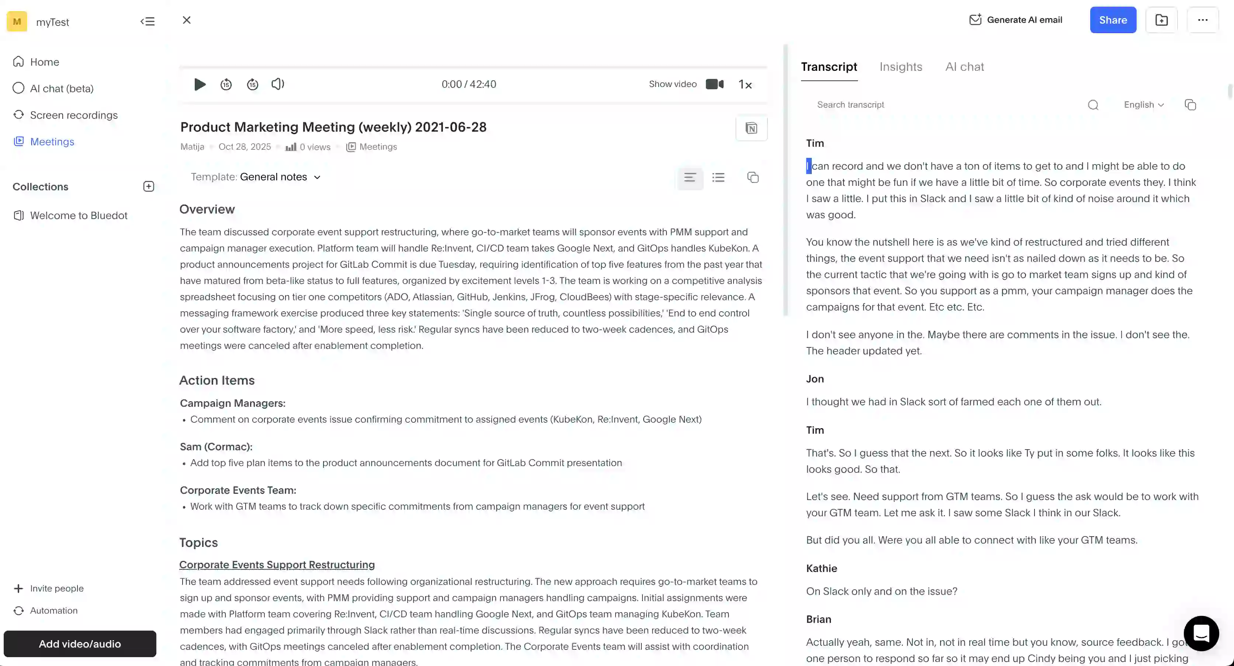1234x666 pixels.
Task: Copy the full transcript
Action: (1190, 104)
